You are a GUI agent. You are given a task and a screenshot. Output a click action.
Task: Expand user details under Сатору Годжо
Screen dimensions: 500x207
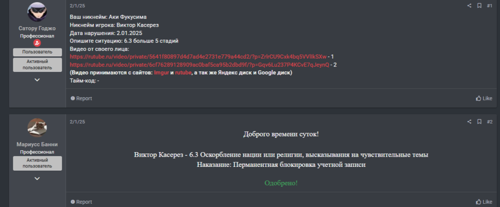pyautogui.click(x=37, y=80)
